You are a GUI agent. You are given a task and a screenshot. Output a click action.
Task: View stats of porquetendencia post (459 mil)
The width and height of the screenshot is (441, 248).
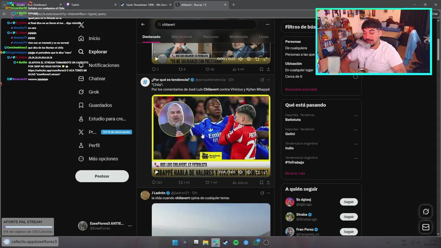pos(240,183)
